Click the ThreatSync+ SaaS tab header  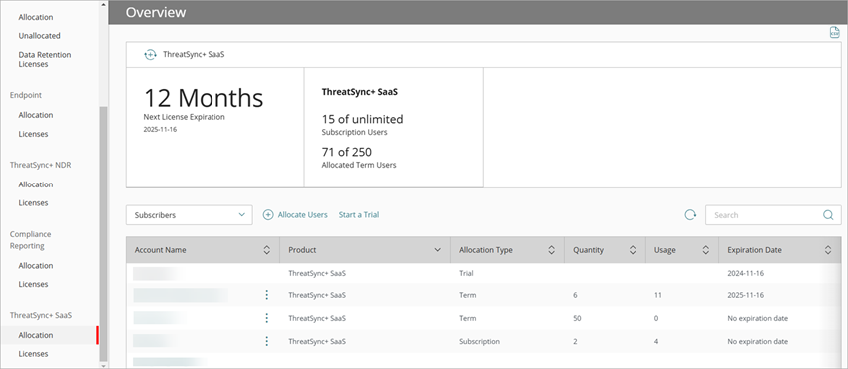[x=194, y=55]
